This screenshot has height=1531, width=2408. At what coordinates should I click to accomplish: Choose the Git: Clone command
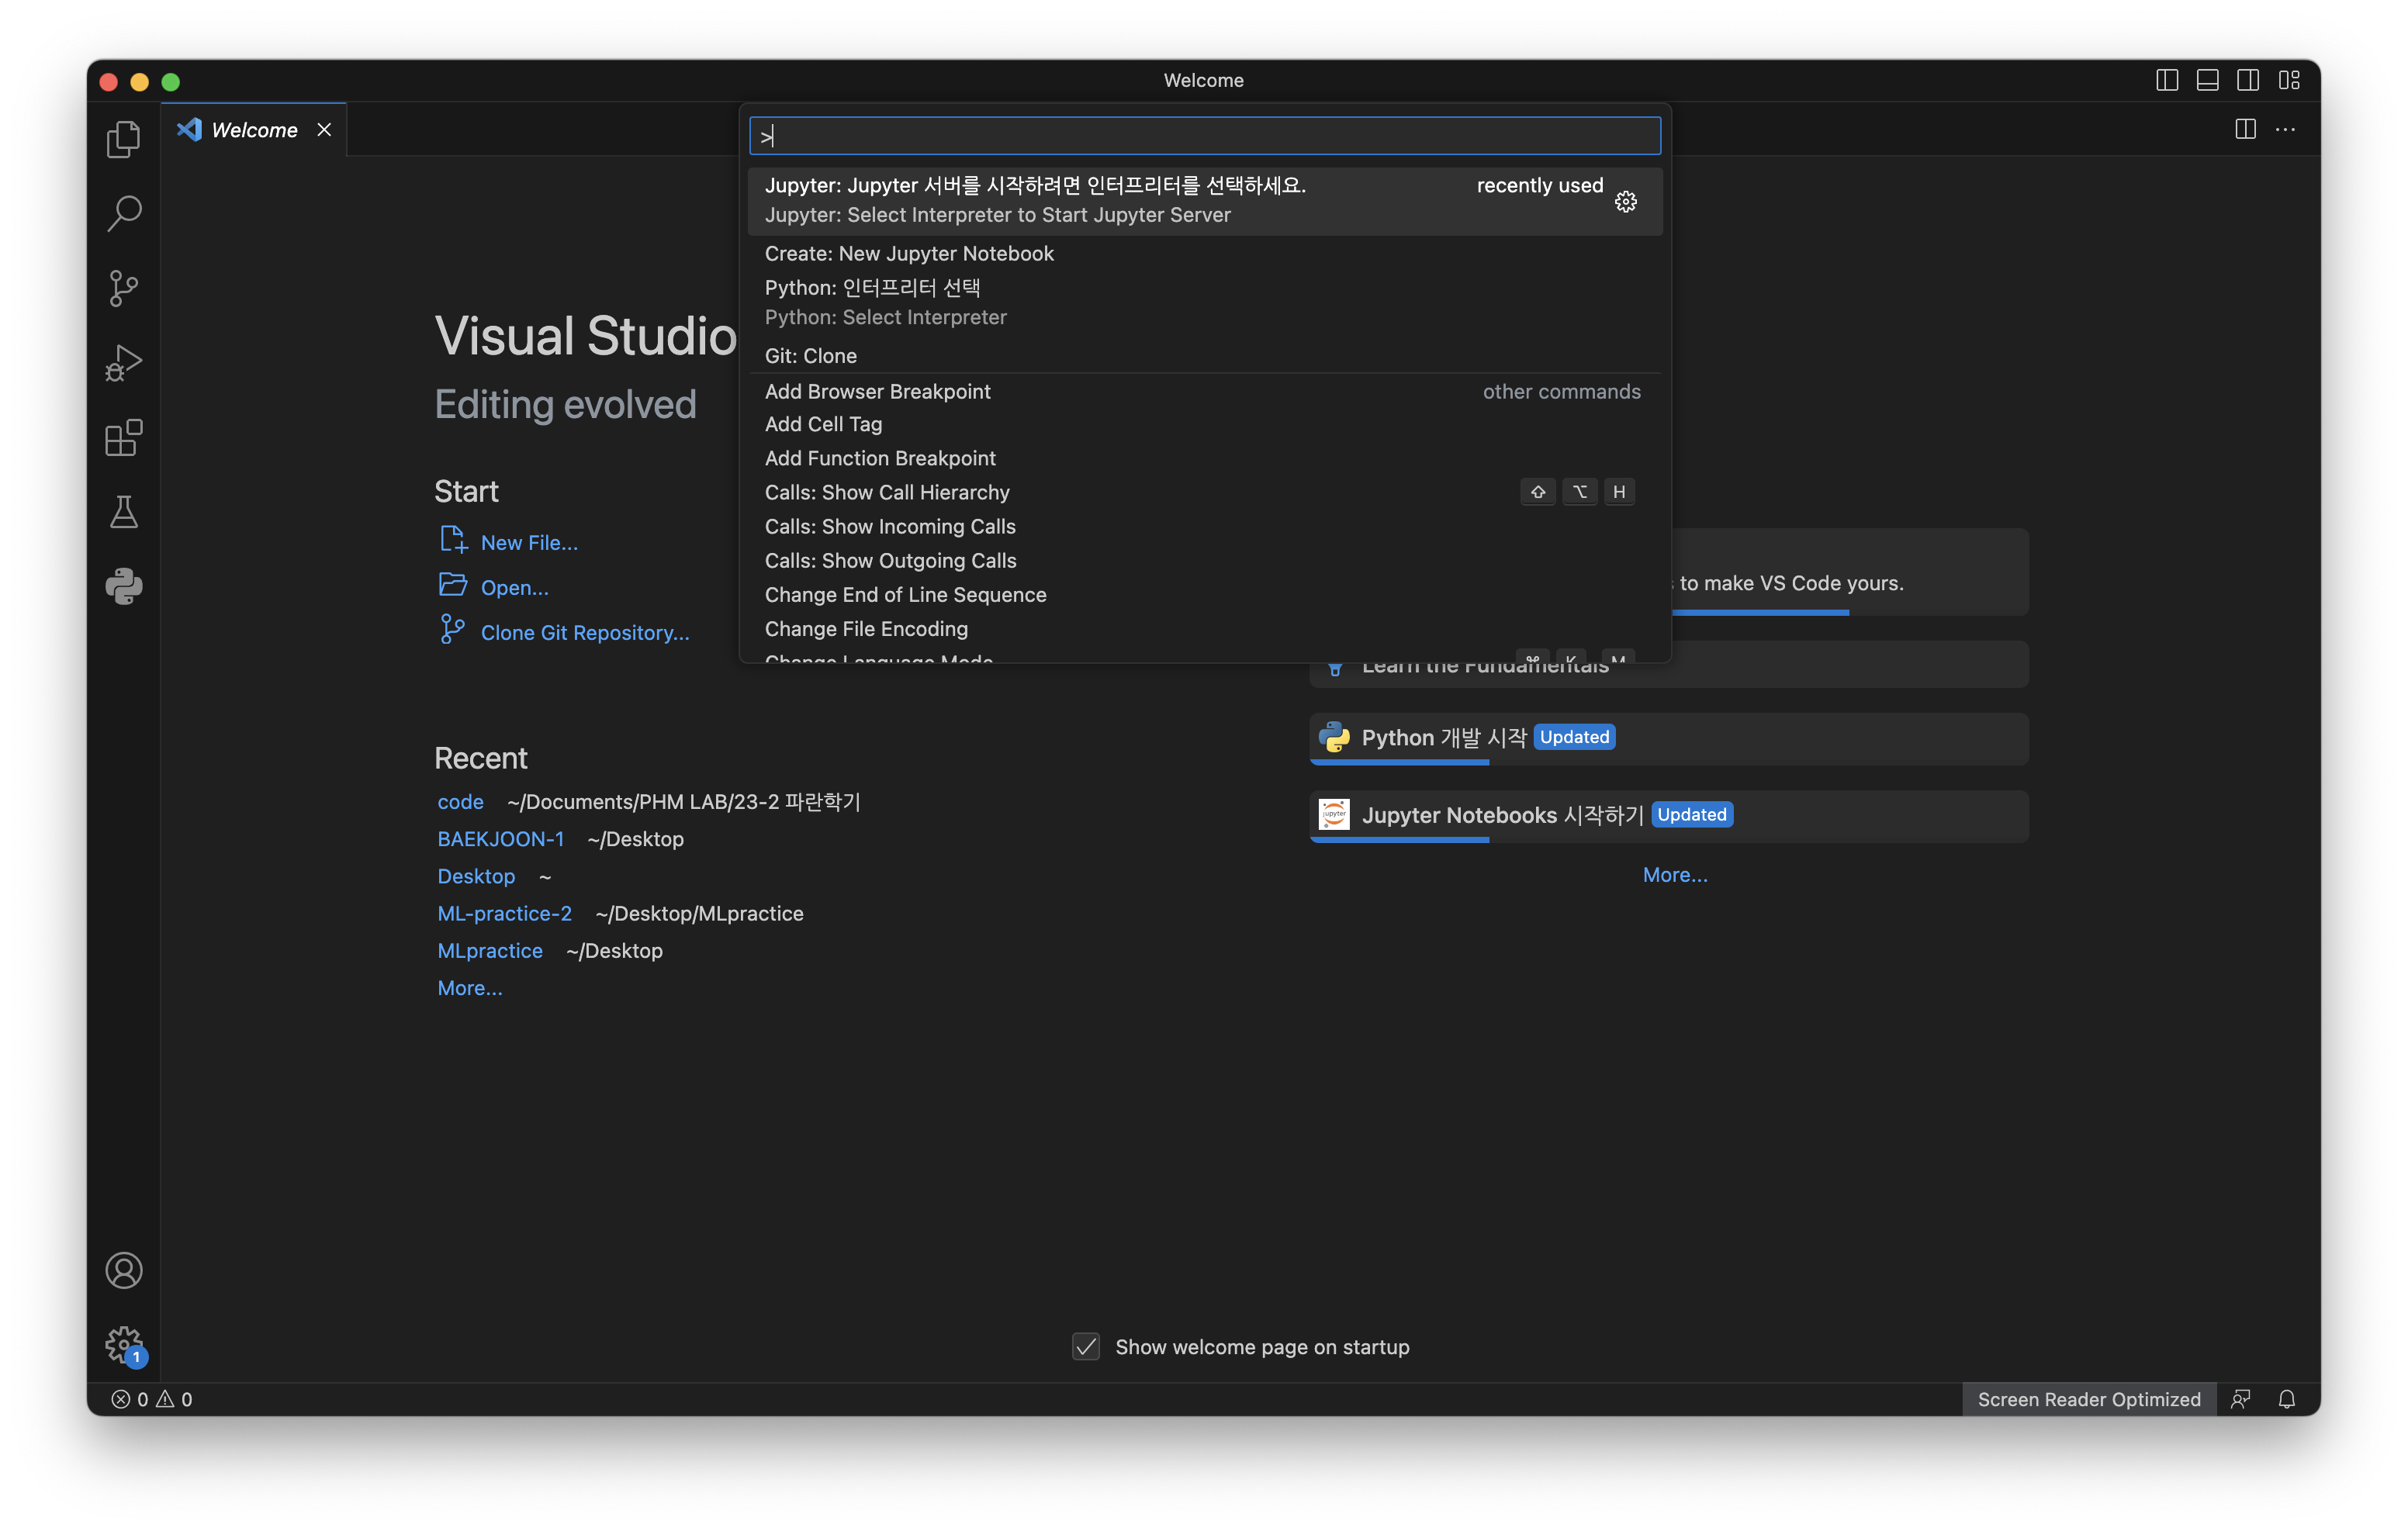[x=810, y=356]
